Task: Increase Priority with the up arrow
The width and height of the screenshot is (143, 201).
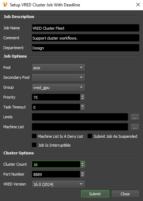Action: coord(82,96)
